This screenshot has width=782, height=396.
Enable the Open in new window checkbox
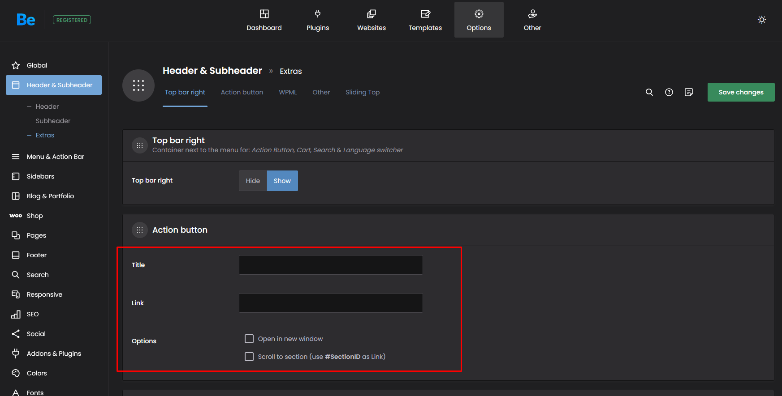tap(249, 339)
